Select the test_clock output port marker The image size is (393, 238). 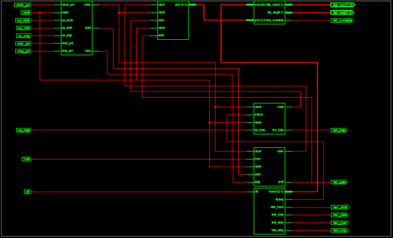coord(340,207)
